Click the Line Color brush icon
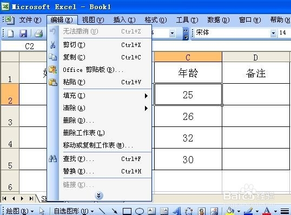The width and height of the screenshot is (291, 215). pos(248,211)
